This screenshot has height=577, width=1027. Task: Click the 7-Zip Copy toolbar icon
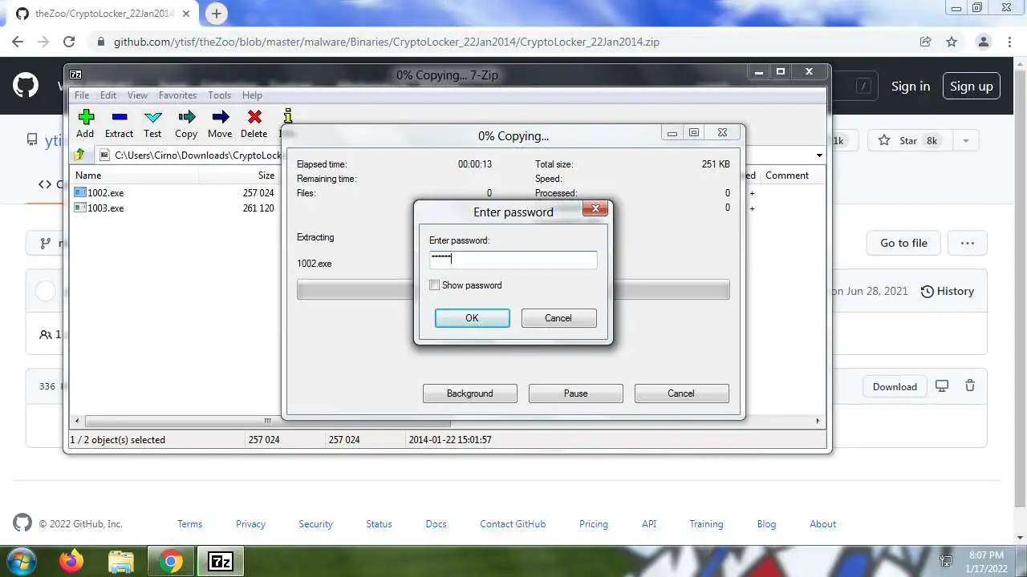tap(186, 118)
